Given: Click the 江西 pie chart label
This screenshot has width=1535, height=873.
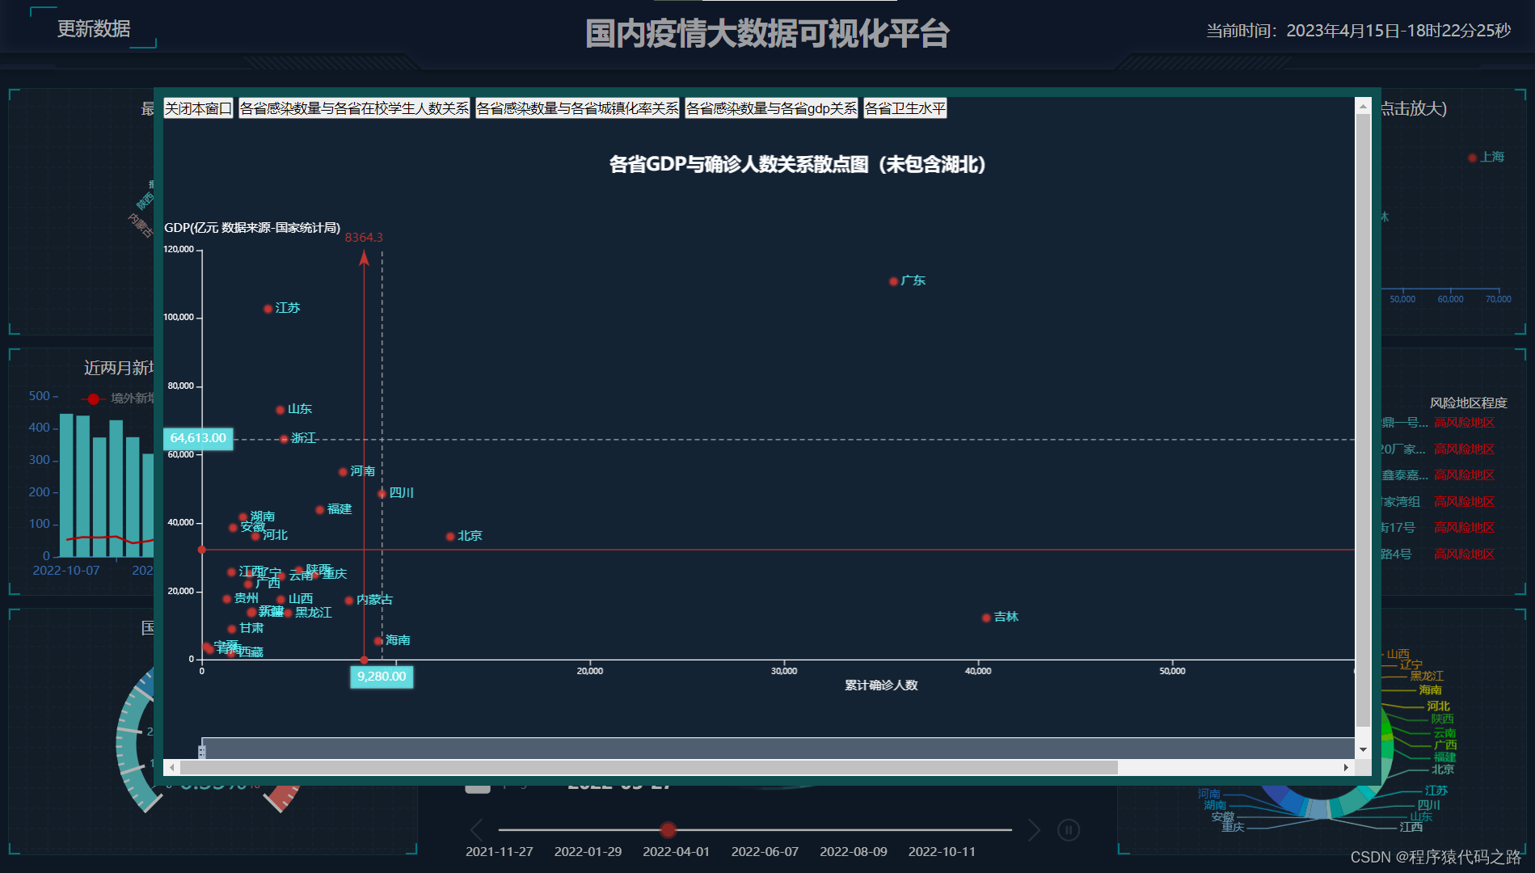Looking at the screenshot, I should click(1411, 827).
